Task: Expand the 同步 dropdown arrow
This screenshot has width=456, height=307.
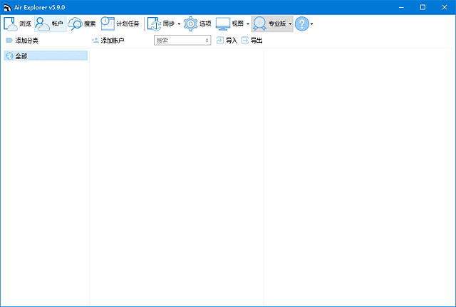Action: click(179, 24)
